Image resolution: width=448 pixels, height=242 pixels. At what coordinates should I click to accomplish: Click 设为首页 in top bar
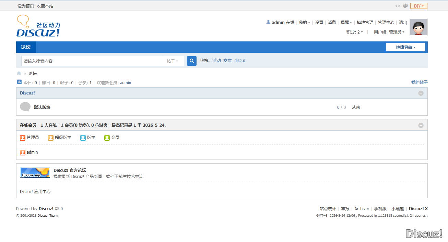tap(26, 6)
